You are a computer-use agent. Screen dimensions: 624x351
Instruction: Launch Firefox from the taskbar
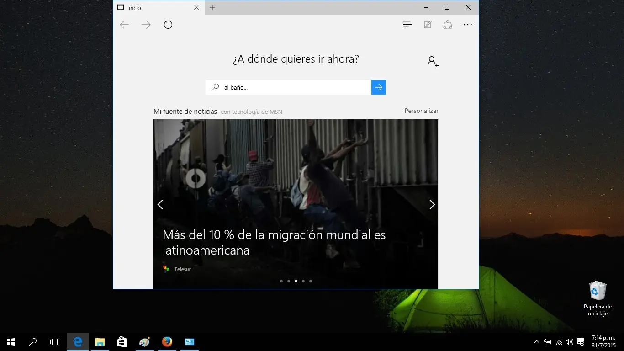166,341
